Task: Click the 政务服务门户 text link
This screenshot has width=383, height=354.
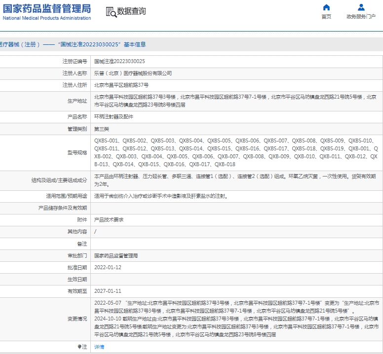Action: 361,17
